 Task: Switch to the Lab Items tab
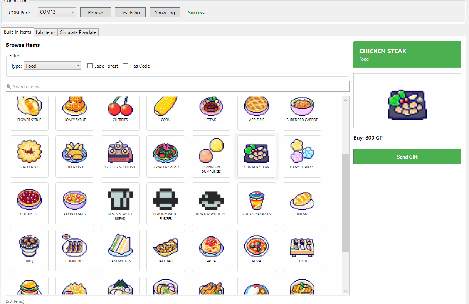pos(45,32)
